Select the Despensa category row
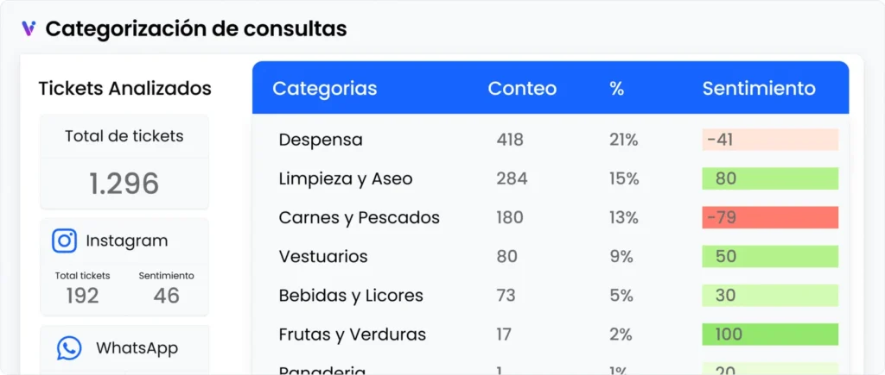Screen dimensions: 885x375 (x=321, y=140)
